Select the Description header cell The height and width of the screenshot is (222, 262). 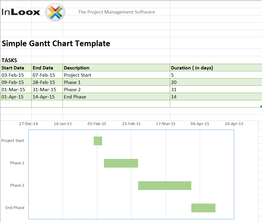[x=76, y=68]
